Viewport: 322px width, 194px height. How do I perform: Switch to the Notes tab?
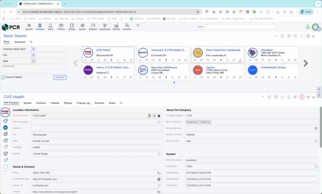[x=112, y=103]
